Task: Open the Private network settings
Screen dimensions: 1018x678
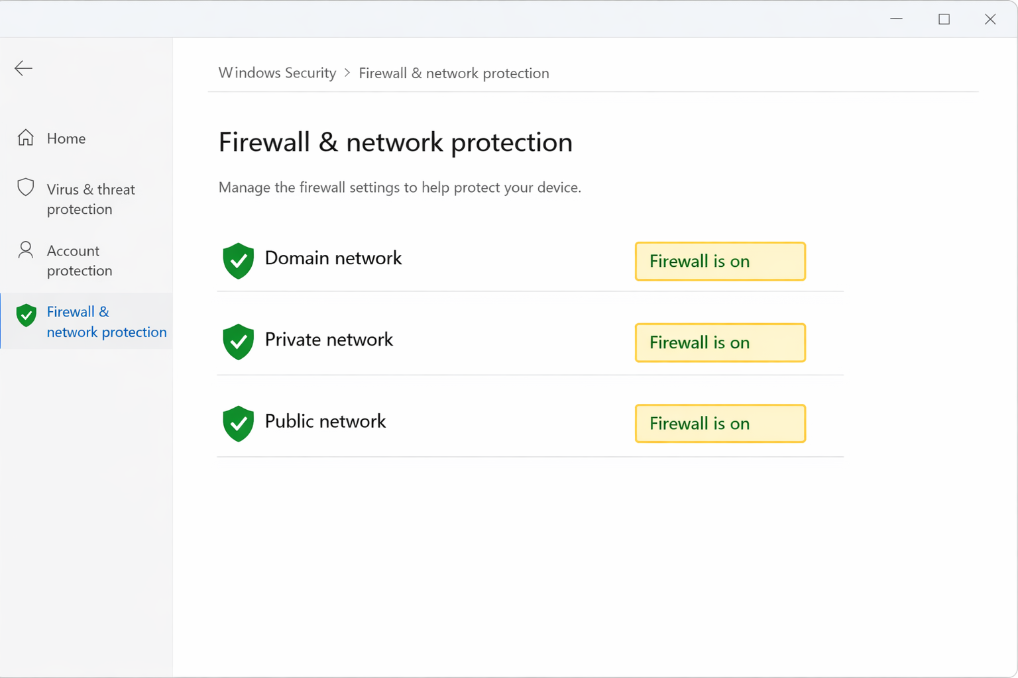Action: click(x=329, y=340)
